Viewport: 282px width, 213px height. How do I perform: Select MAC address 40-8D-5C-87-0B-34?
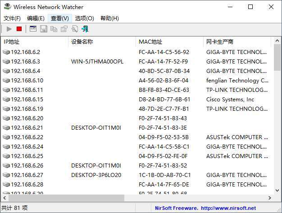click(x=164, y=71)
